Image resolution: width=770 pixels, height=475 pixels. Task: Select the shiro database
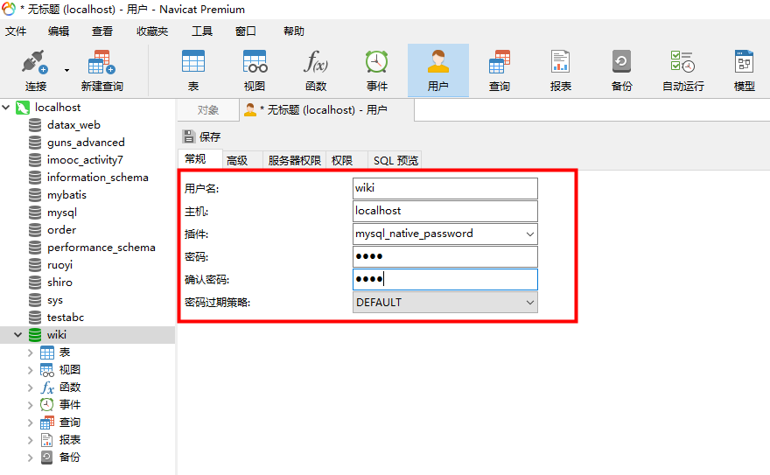coord(59,283)
